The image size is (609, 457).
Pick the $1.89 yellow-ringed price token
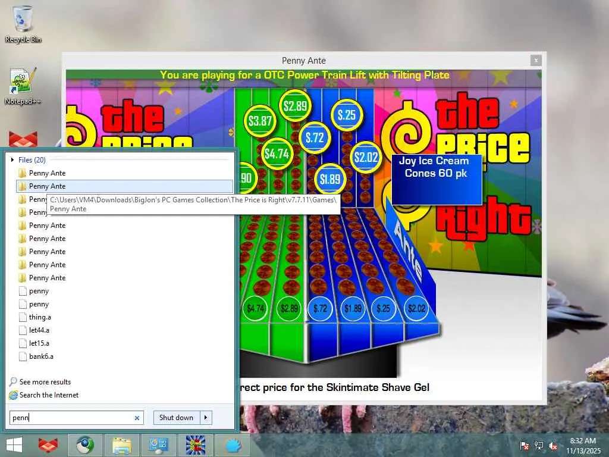click(x=329, y=179)
